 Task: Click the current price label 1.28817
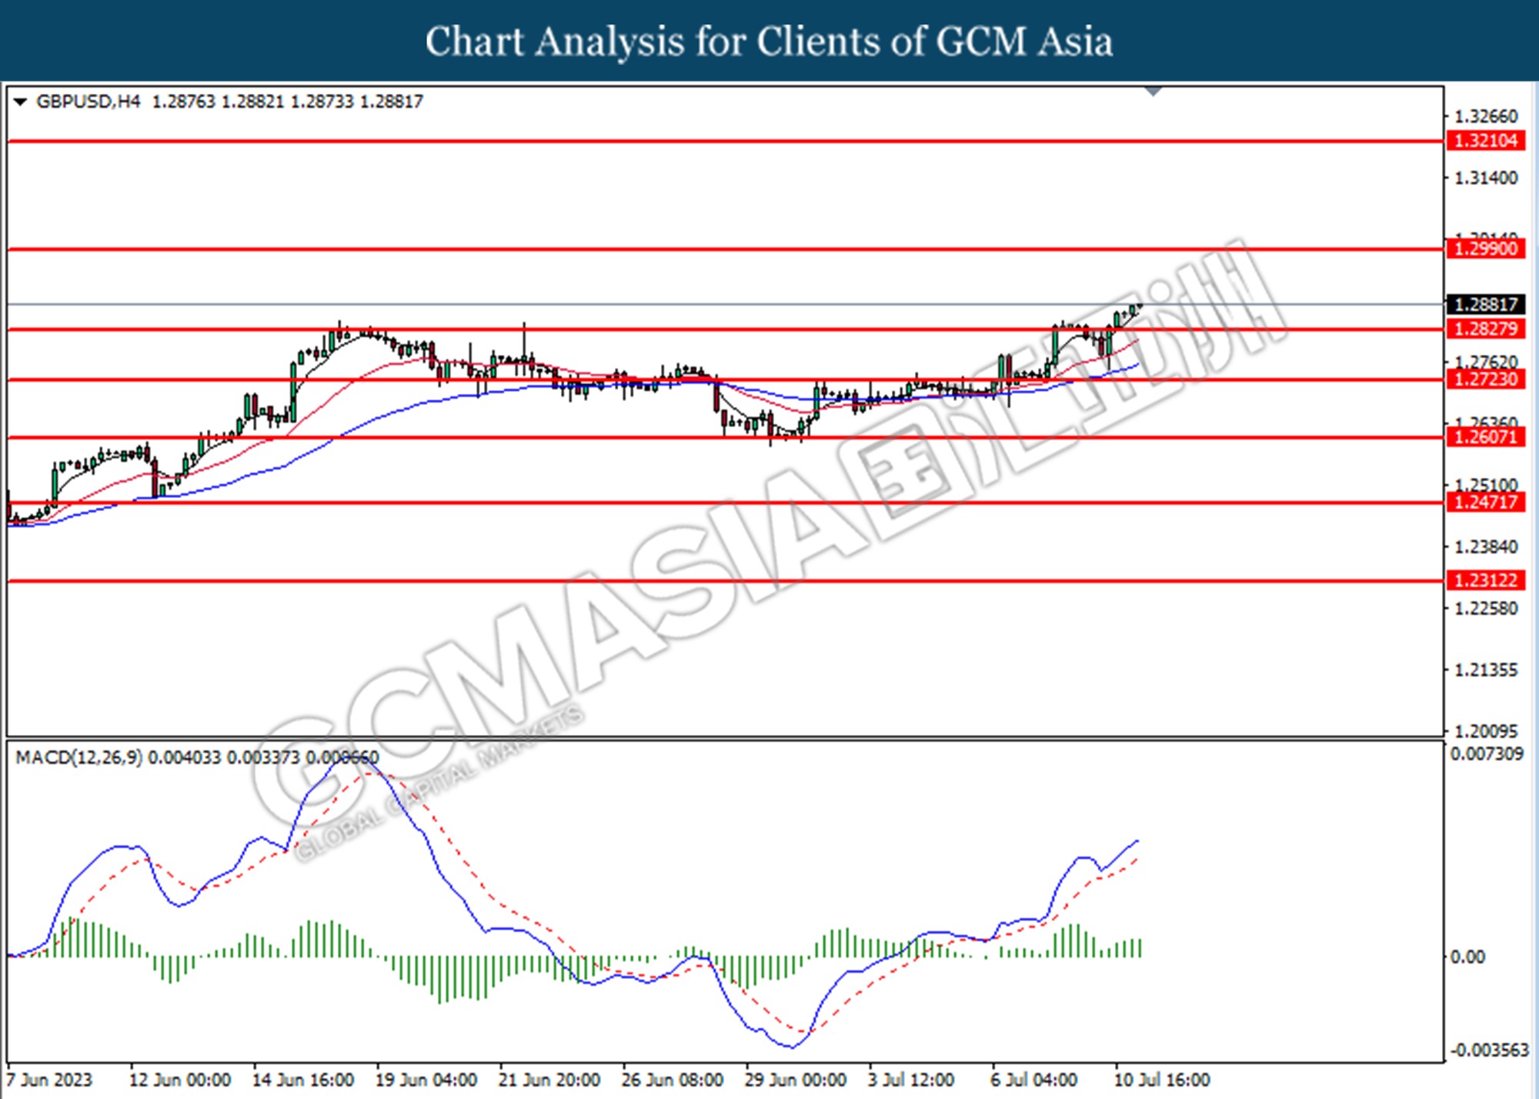click(x=1486, y=304)
